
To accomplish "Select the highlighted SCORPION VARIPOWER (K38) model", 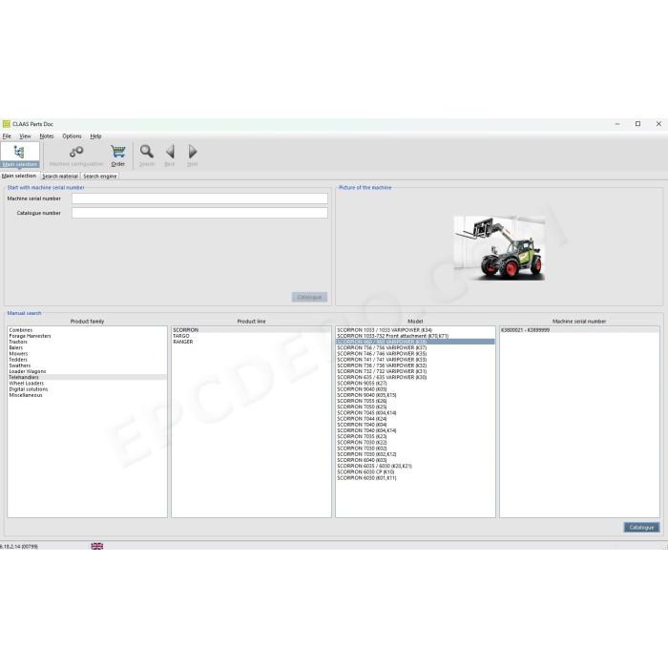I will (415, 342).
